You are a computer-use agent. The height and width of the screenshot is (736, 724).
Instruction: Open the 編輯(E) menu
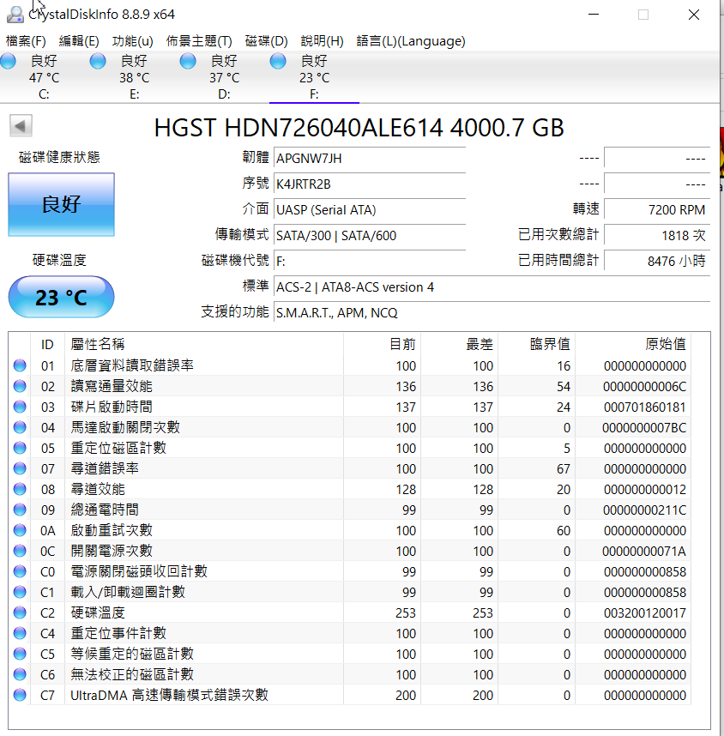[79, 41]
